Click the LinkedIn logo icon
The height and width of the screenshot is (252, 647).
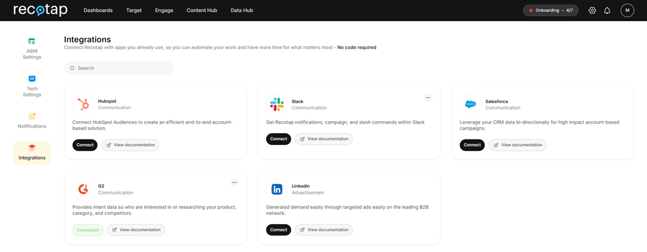(x=277, y=189)
